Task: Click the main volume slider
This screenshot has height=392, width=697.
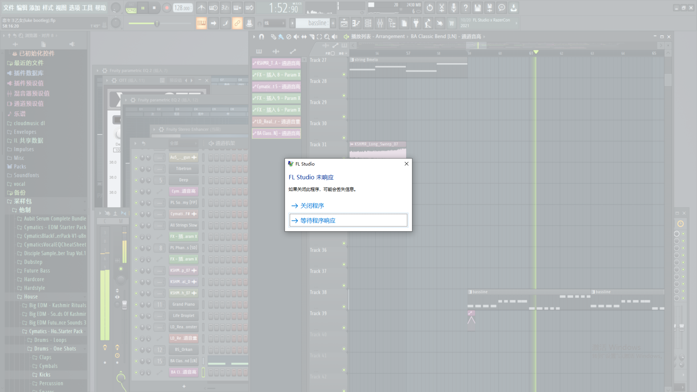Action: (x=160, y=24)
